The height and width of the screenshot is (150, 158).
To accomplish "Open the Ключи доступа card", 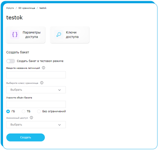I will pos(70,35).
